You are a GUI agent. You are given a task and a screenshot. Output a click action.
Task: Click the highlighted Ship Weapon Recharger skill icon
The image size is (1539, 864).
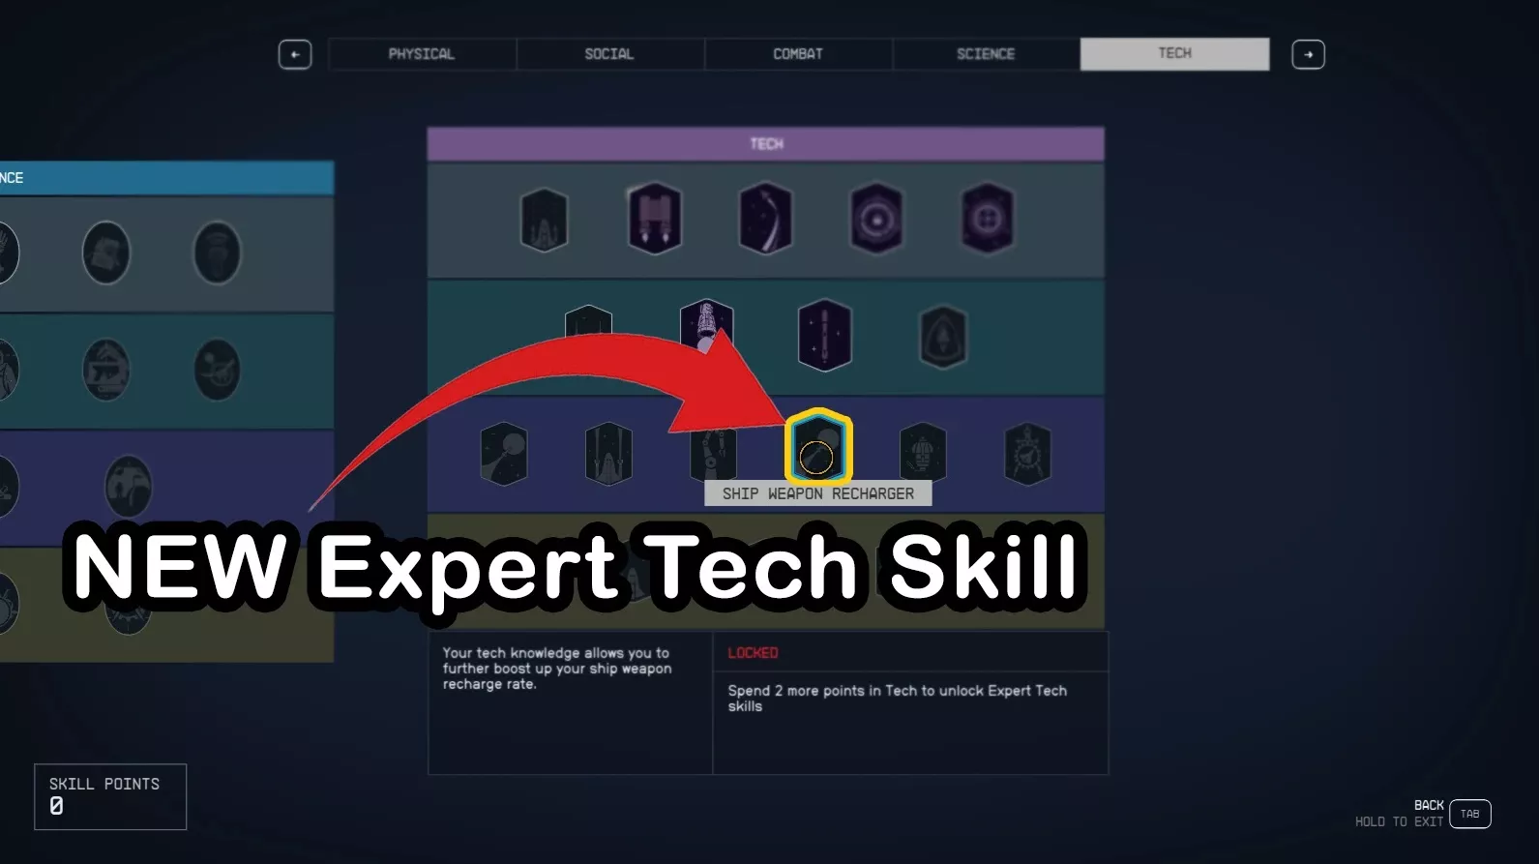pos(818,448)
